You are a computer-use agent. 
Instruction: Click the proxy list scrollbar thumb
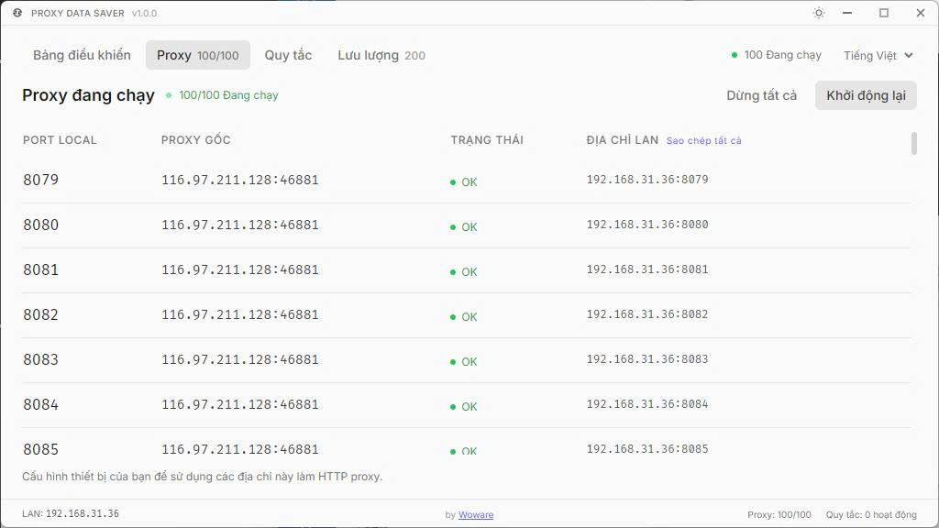click(914, 144)
